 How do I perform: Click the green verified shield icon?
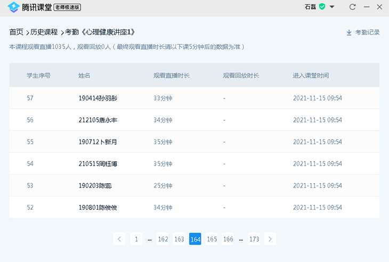pyautogui.click(x=322, y=7)
